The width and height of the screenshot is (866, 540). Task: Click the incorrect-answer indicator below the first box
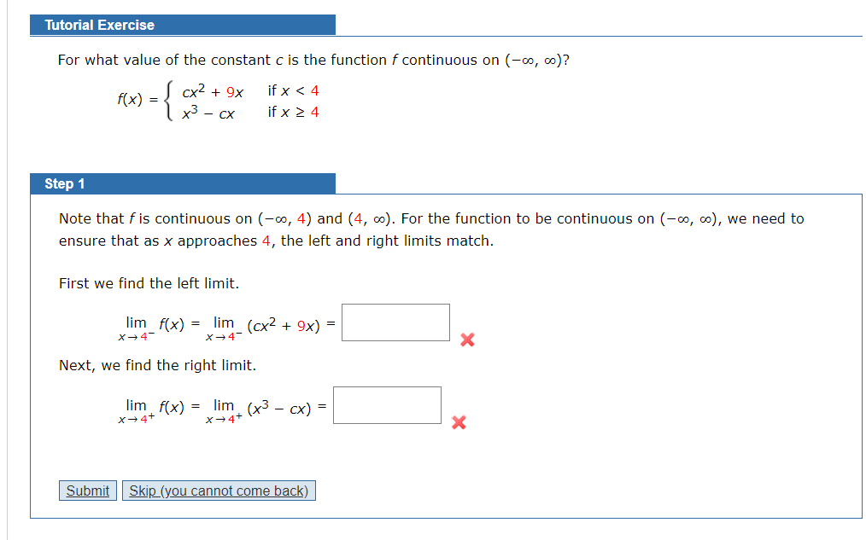tap(466, 340)
